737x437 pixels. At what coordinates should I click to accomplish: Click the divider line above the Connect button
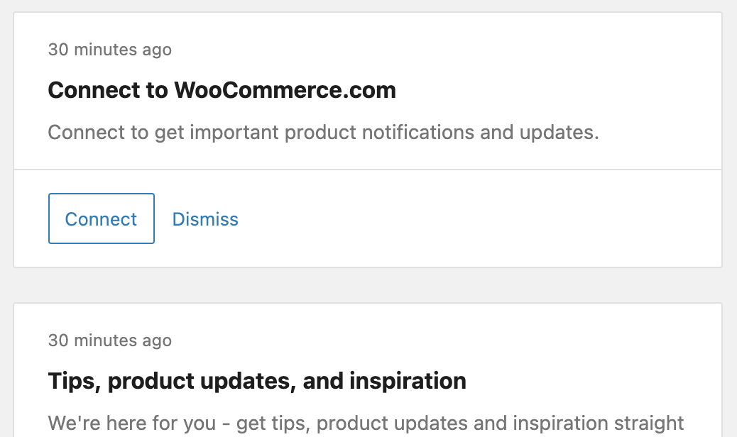tap(368, 170)
